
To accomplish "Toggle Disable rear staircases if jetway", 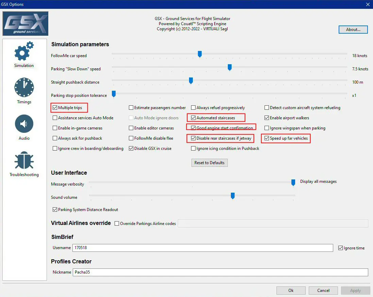I will pyautogui.click(x=193, y=138).
